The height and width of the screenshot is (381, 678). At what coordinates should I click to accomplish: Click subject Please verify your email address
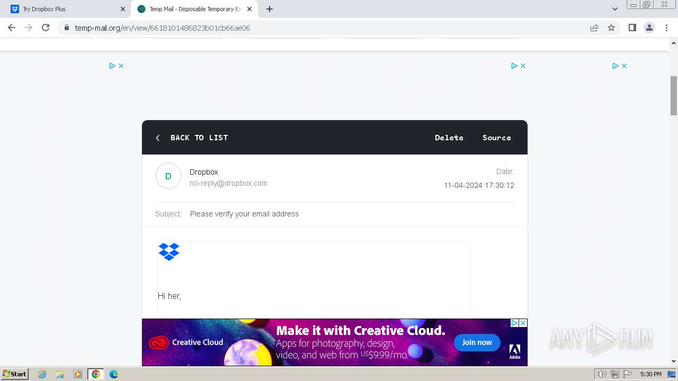pos(244,214)
